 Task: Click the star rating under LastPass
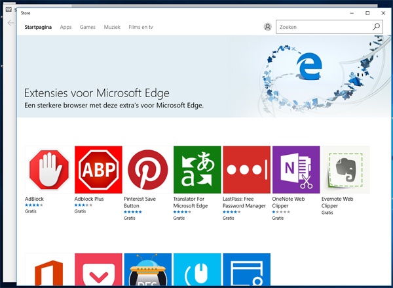click(x=232, y=212)
